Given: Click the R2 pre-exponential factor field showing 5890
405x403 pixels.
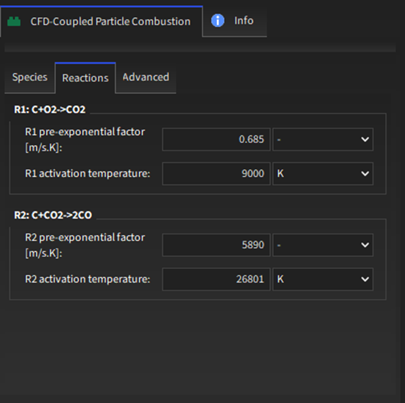Looking at the screenshot, I should (x=216, y=245).
